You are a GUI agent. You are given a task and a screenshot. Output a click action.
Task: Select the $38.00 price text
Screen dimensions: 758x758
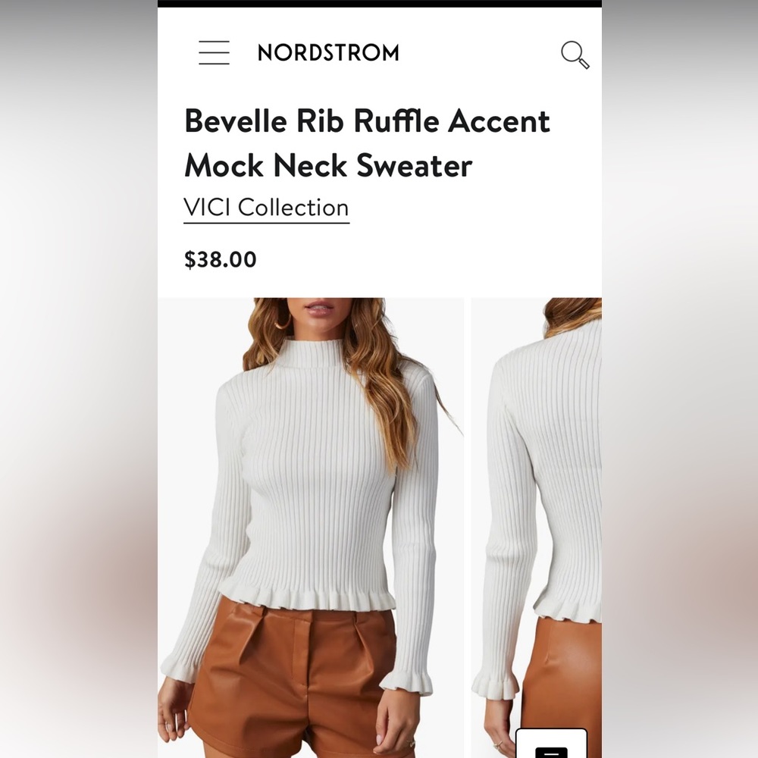tap(221, 259)
